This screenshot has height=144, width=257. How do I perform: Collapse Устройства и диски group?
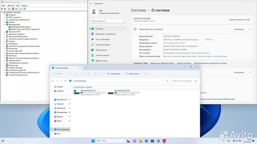click(72, 87)
